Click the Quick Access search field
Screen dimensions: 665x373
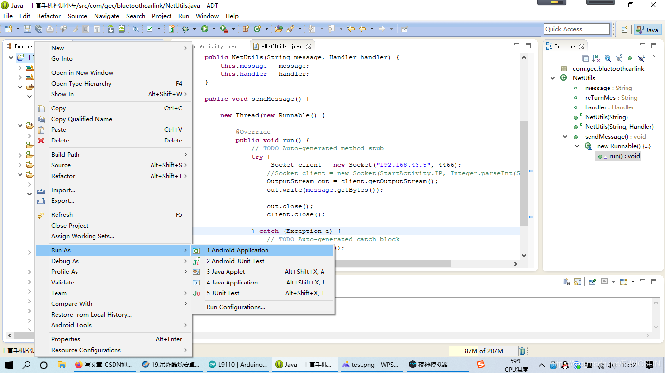click(577, 29)
